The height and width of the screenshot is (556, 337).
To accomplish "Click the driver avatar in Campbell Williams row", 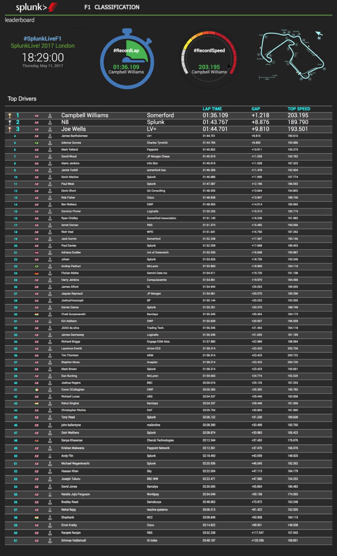I will tap(50, 116).
